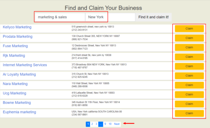Open the Ucg Marketing link

point(14,93)
